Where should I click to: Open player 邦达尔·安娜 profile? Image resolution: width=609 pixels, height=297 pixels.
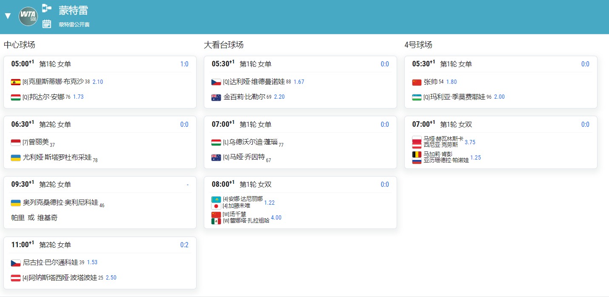click(47, 97)
